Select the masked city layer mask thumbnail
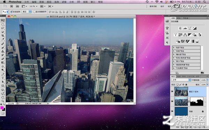This screenshot has width=209, height=130. (x=196, y=102)
